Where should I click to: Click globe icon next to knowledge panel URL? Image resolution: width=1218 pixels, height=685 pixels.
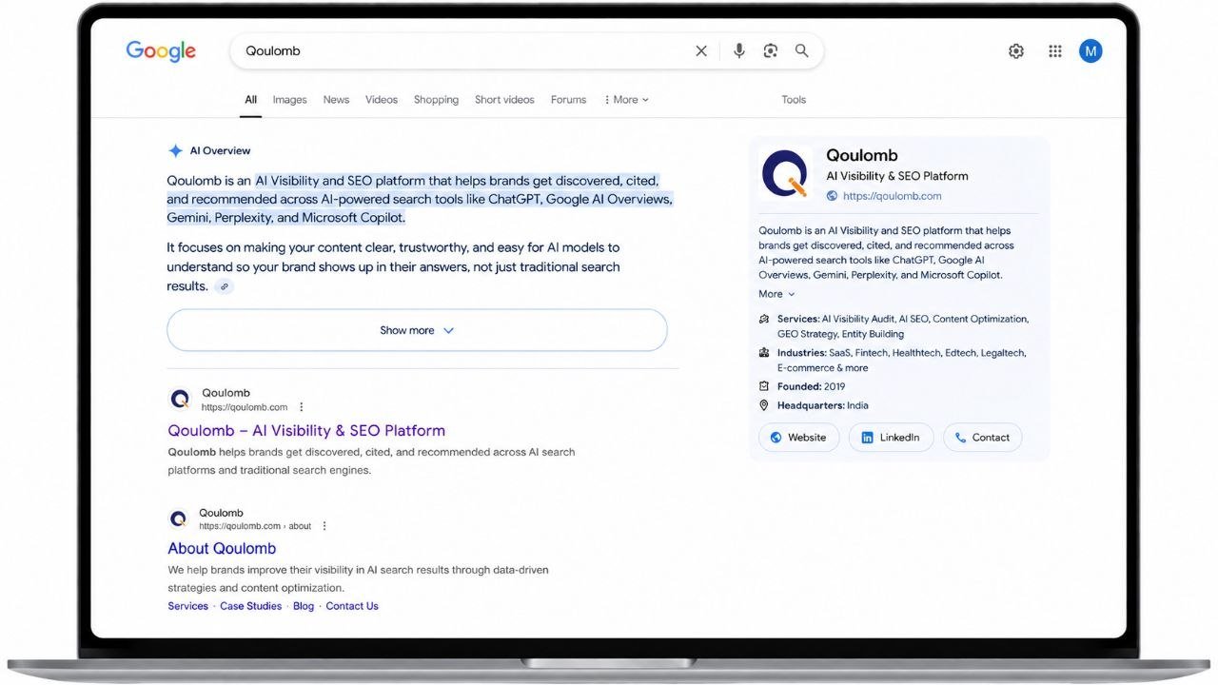coord(832,196)
